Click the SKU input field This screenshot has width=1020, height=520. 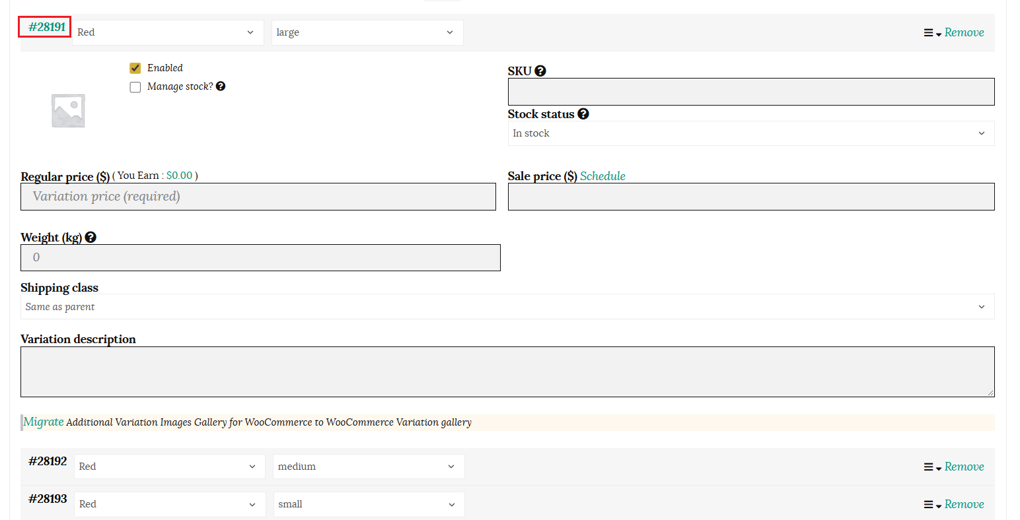point(751,92)
